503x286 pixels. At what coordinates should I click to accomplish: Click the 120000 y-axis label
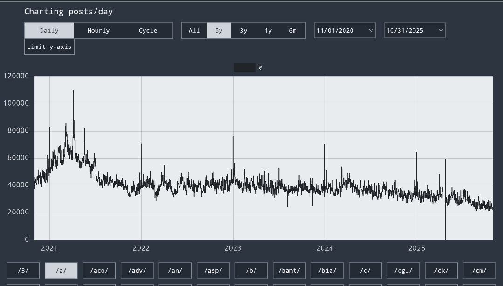coord(16,76)
